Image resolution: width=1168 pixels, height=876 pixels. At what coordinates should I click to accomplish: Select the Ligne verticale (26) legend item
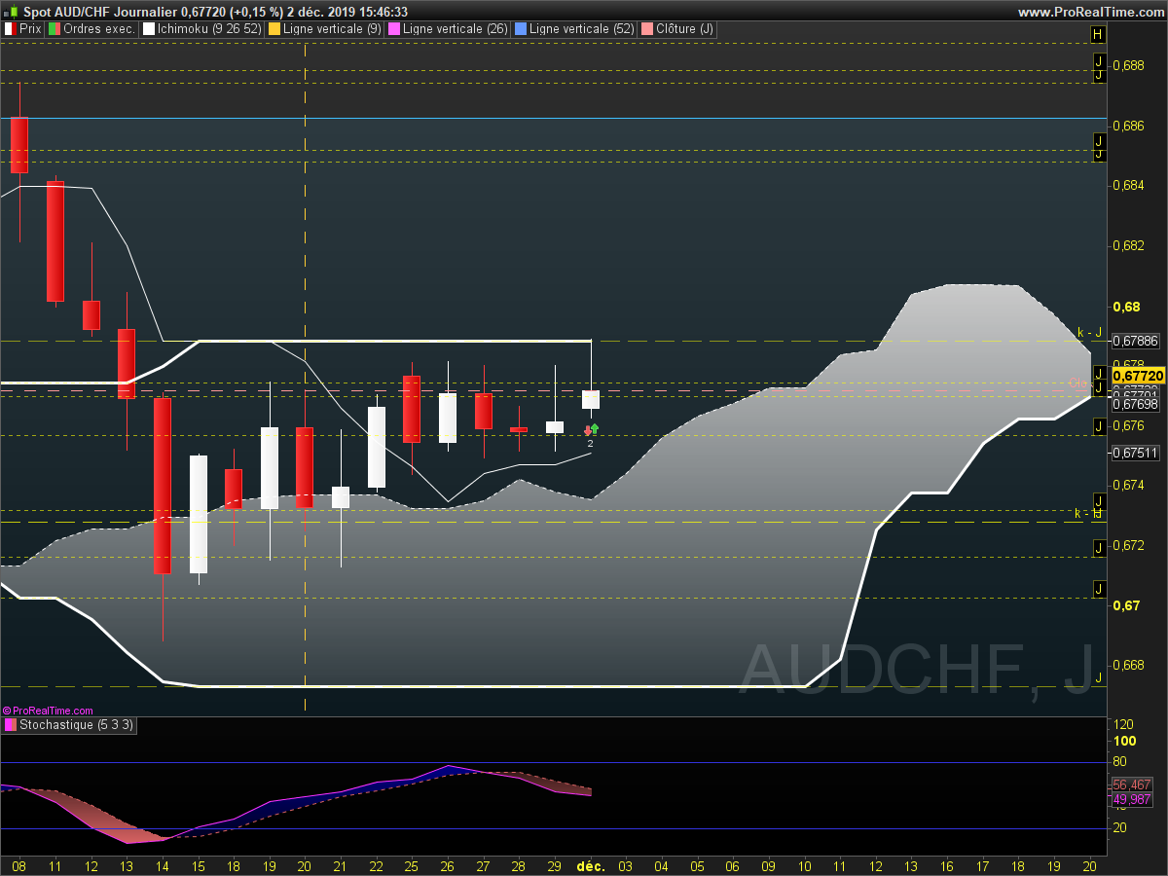tap(447, 29)
